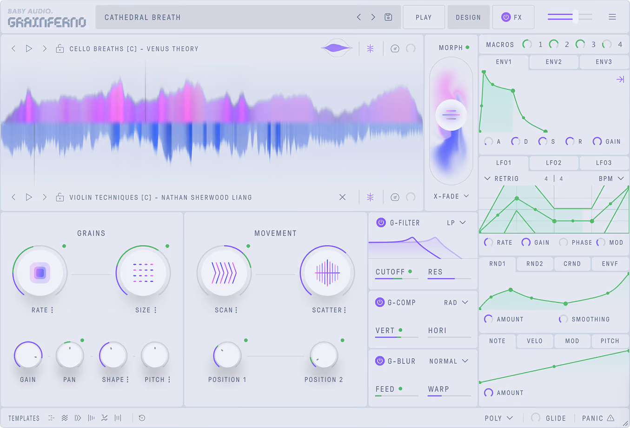Click the grain RATE knob icon
This screenshot has width=630, height=428.
[x=40, y=273]
